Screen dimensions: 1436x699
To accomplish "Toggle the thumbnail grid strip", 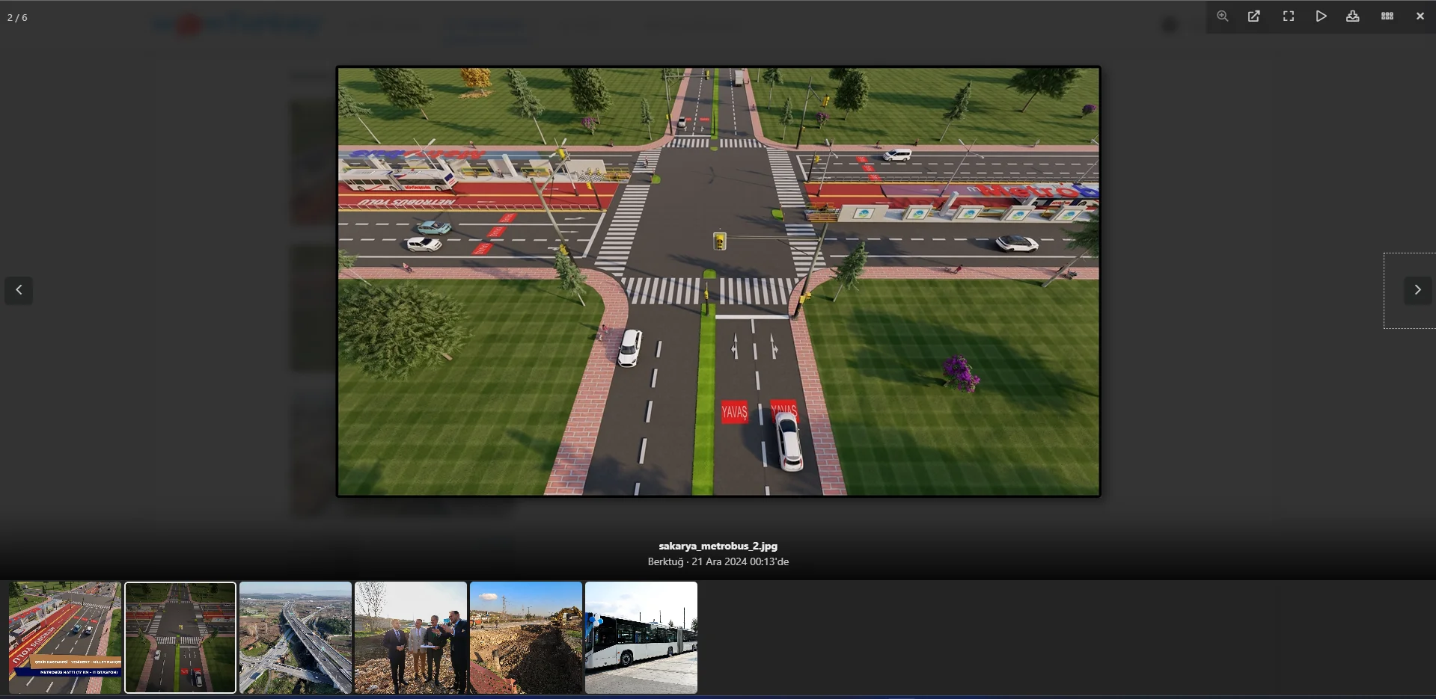I will coord(1387,16).
